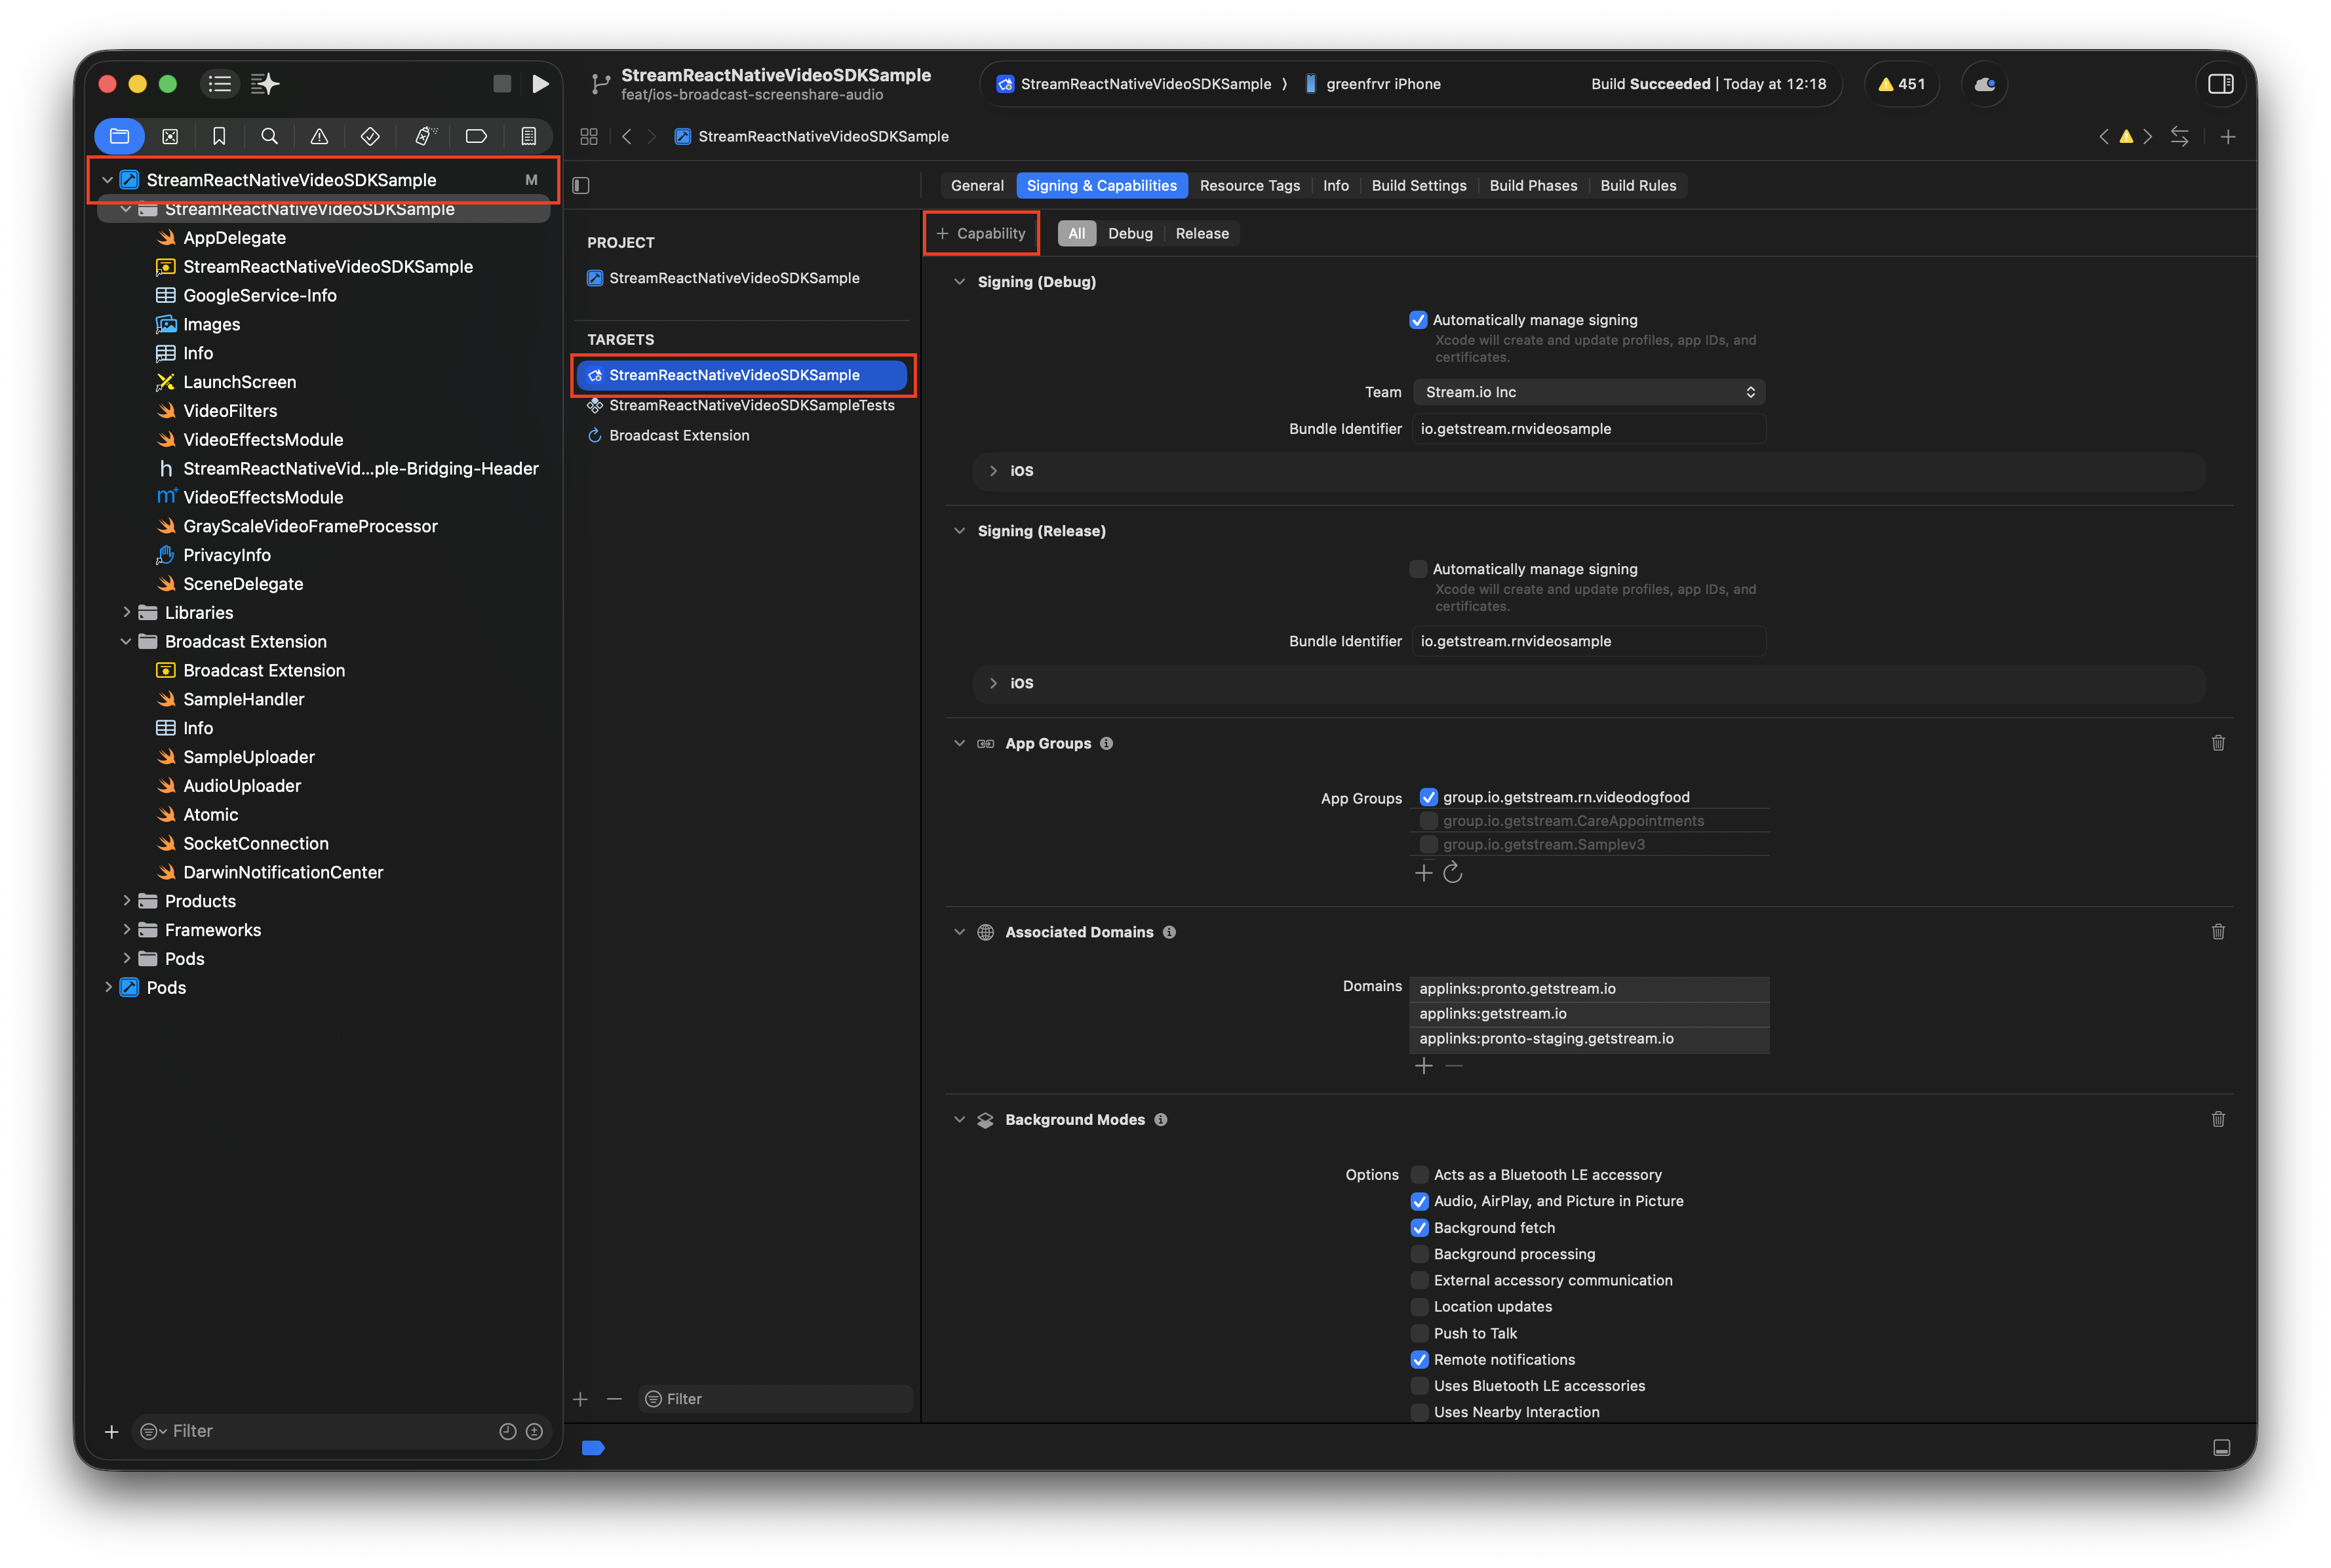Add a new app group
The height and width of the screenshot is (1568, 2331).
click(1423, 873)
